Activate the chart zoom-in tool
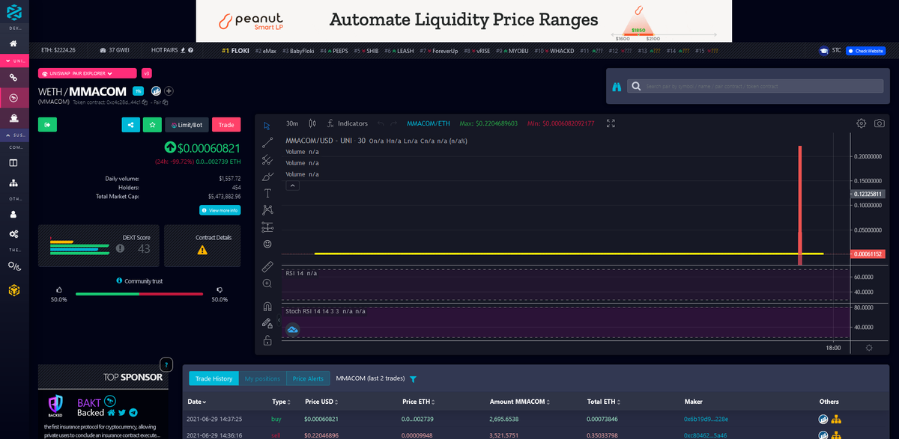This screenshot has height=439, width=899. pyautogui.click(x=267, y=283)
